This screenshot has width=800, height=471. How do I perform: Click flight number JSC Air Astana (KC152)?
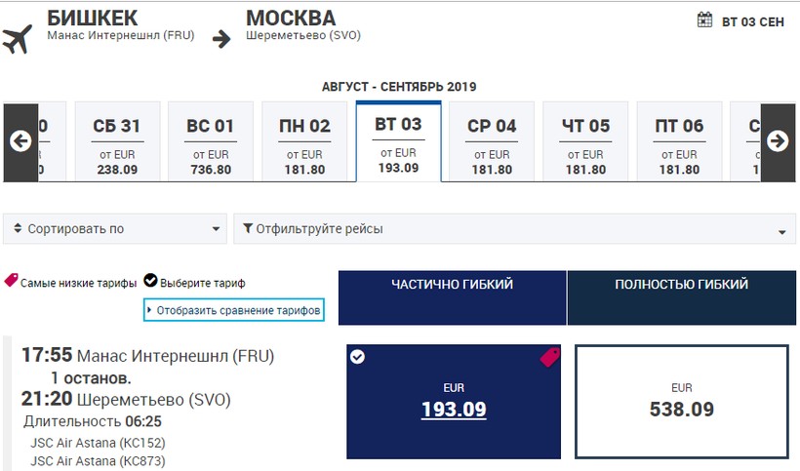pos(98,443)
